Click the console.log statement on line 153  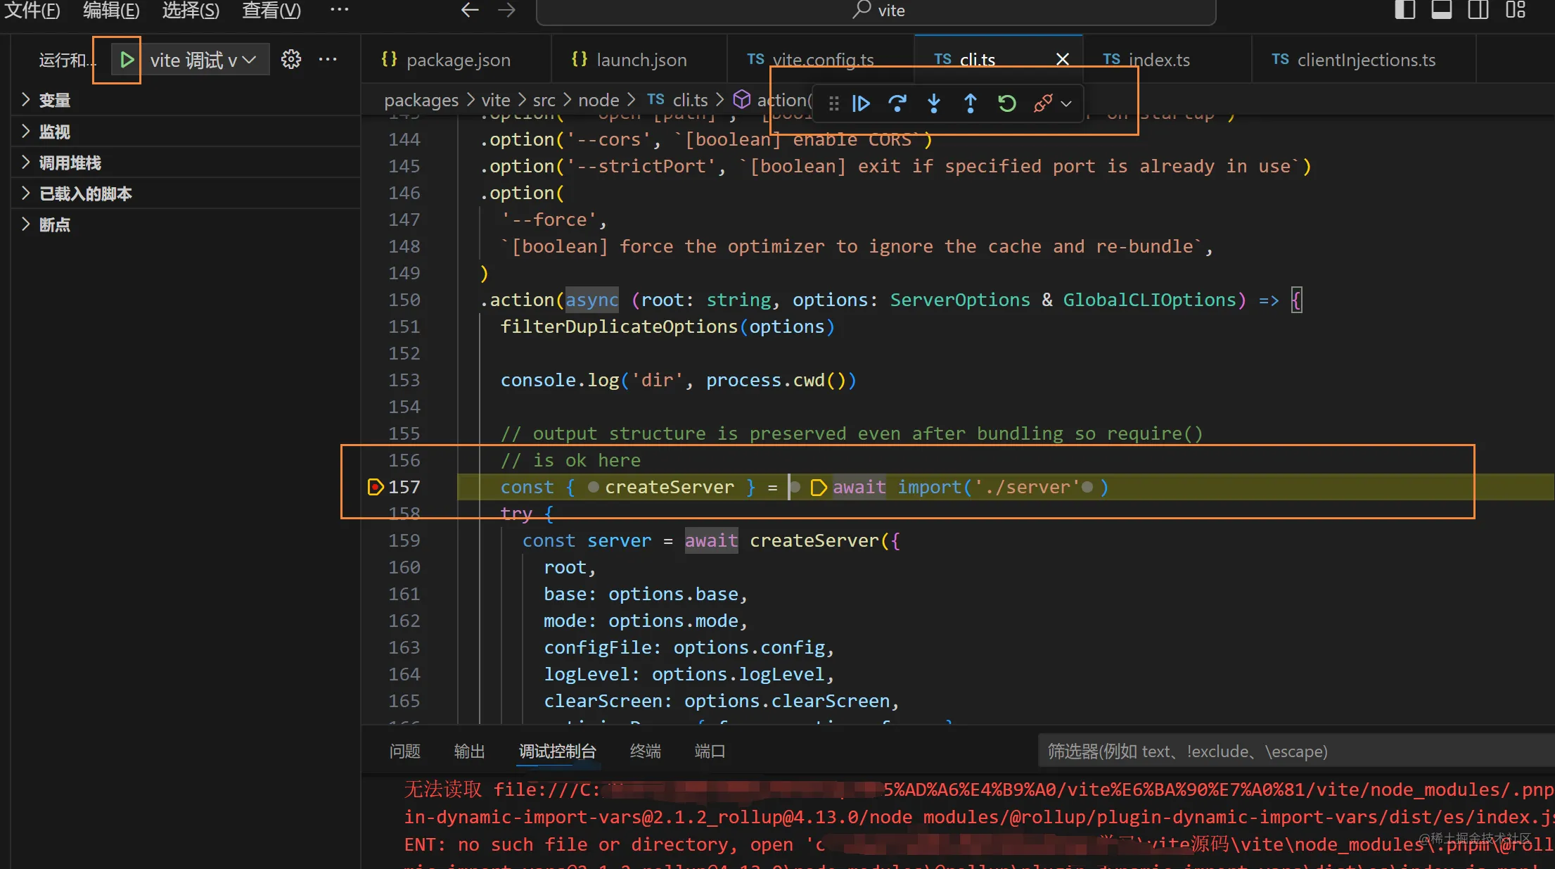[679, 381]
